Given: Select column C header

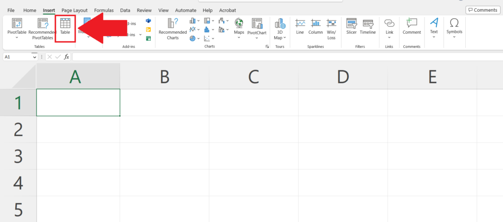Looking at the screenshot, I should [x=253, y=76].
